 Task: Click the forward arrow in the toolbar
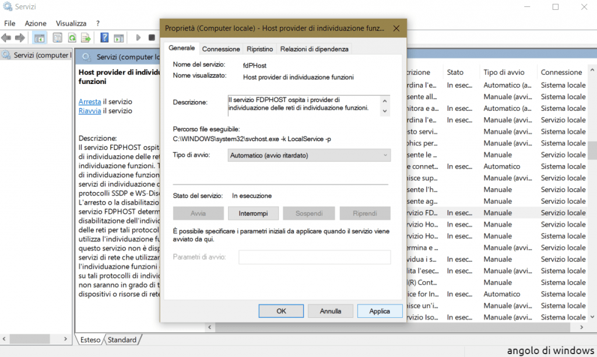coord(20,38)
